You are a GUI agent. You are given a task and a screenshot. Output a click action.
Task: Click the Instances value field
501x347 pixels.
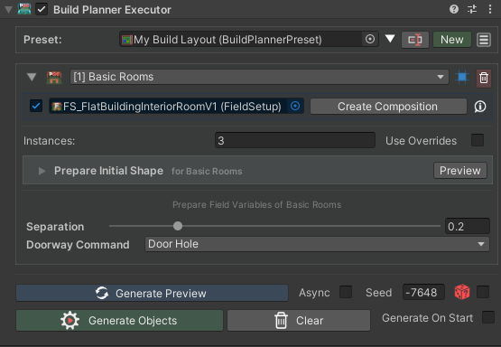tap(295, 140)
